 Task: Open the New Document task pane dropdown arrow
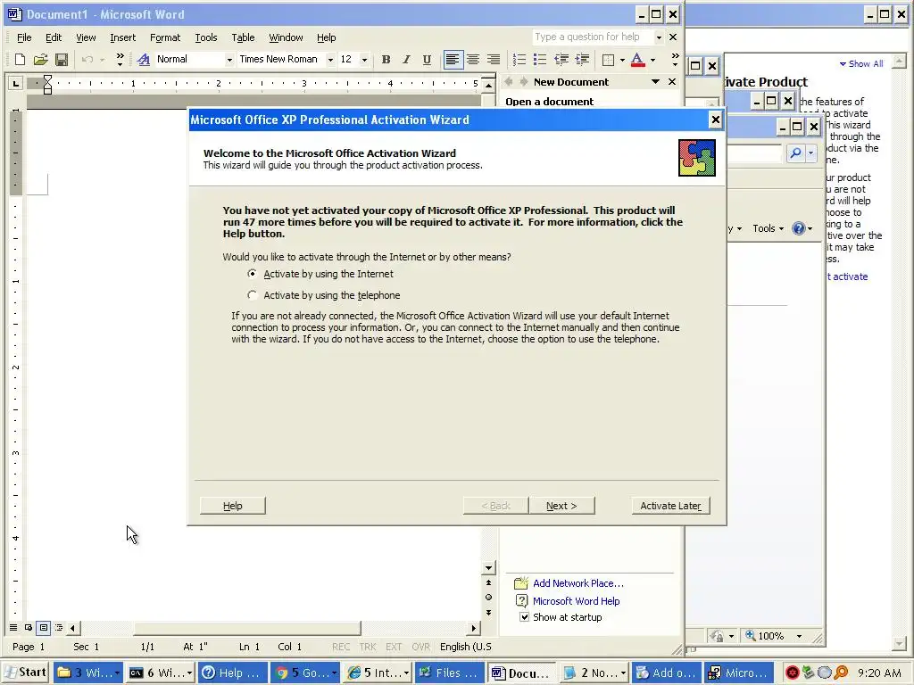[x=655, y=82]
